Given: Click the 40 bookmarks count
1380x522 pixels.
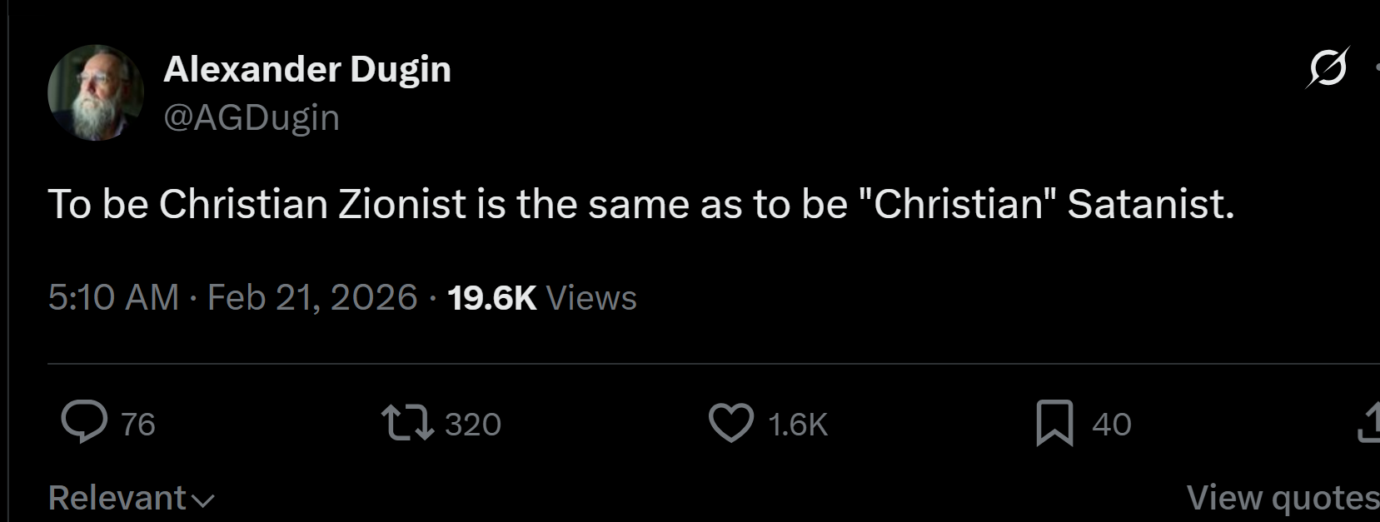Looking at the screenshot, I should tap(1112, 425).
